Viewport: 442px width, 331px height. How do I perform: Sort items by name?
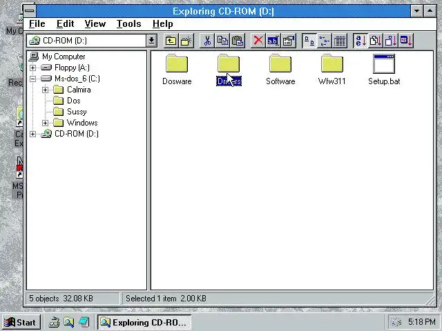click(x=361, y=41)
